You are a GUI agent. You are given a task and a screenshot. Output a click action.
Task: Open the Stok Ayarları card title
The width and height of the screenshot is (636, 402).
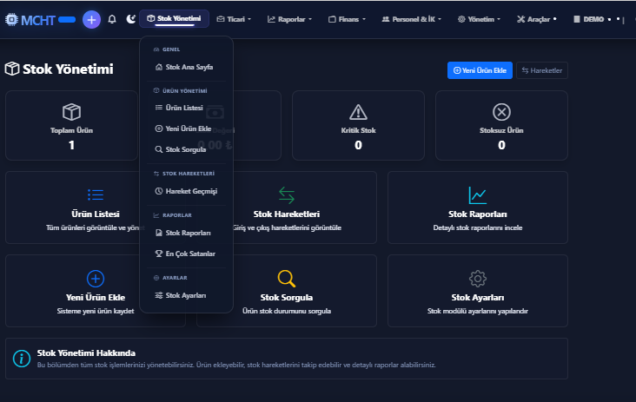point(477,298)
